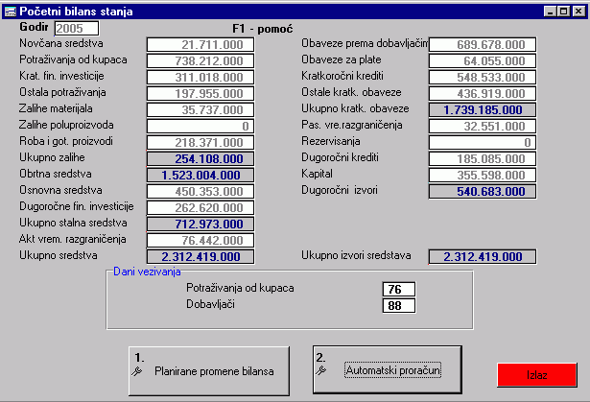Select Dugoročni krediti value field

pos(483,158)
